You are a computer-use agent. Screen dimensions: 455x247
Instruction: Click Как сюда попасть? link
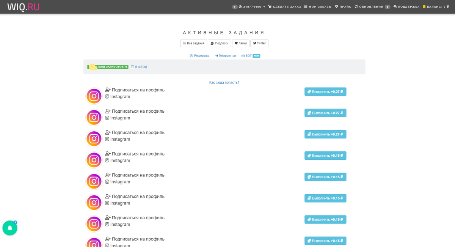coord(224,82)
